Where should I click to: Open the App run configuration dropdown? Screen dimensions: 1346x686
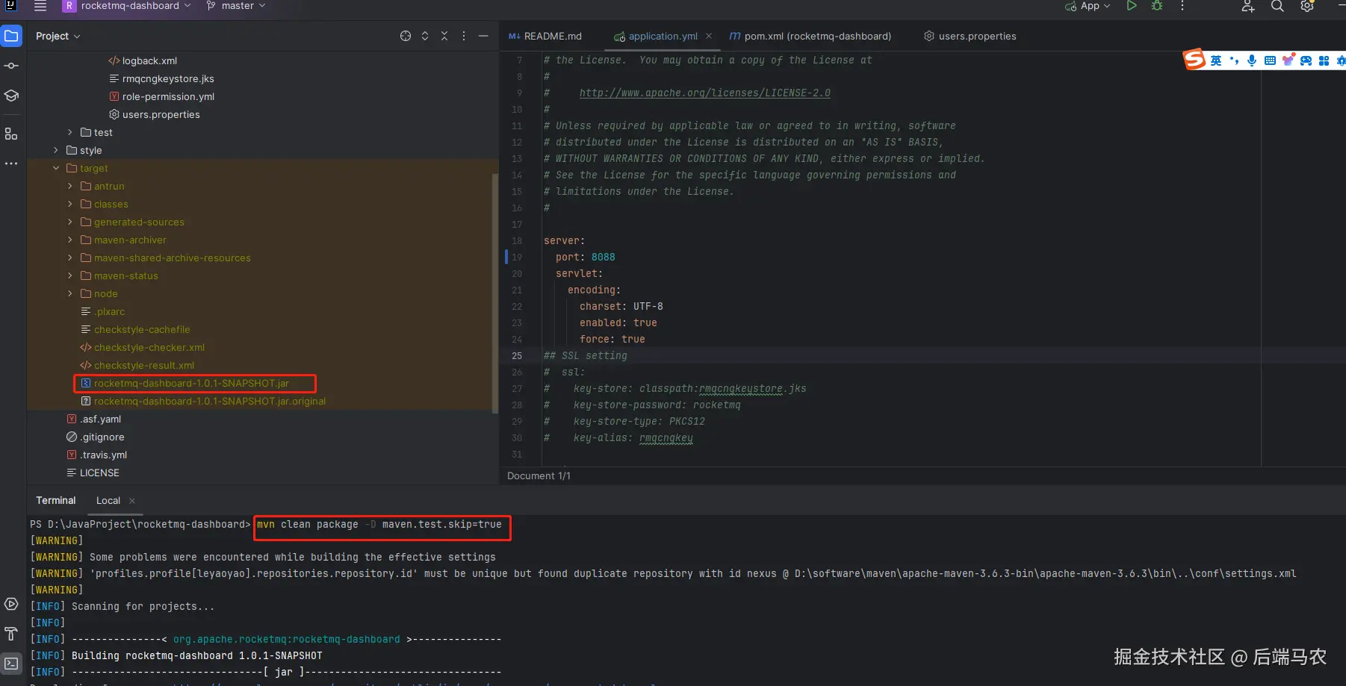click(x=1088, y=6)
